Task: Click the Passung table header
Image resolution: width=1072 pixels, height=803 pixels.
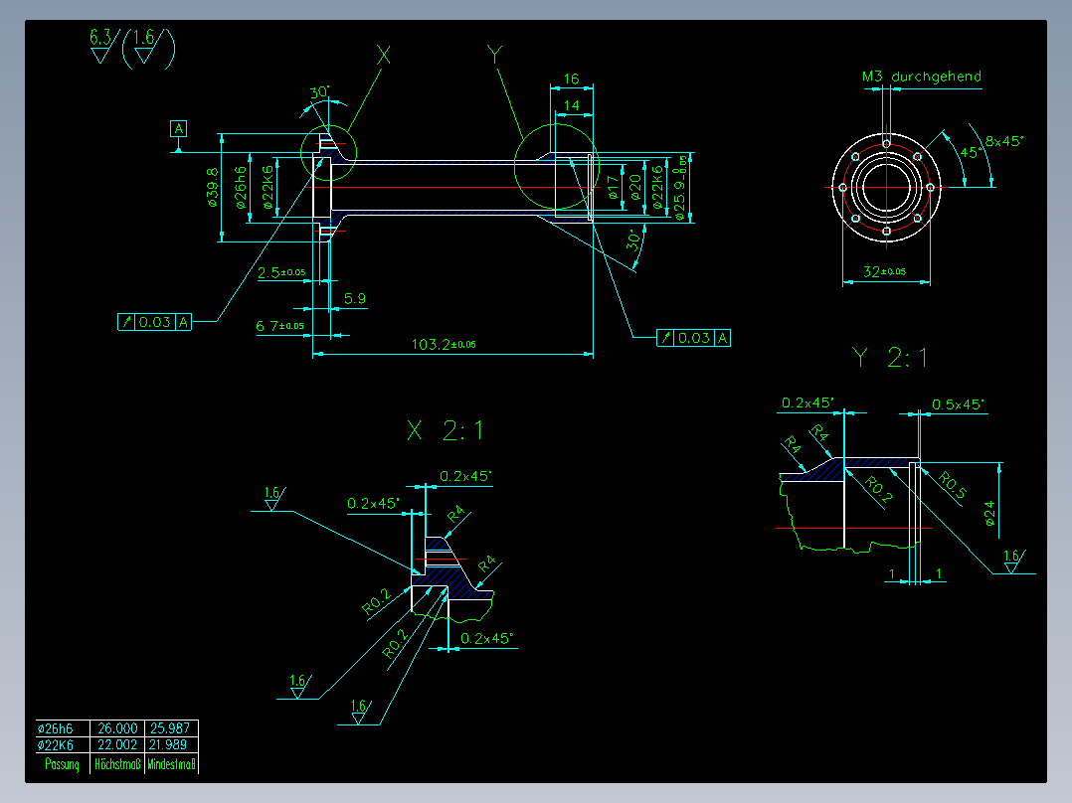Action: tap(63, 764)
